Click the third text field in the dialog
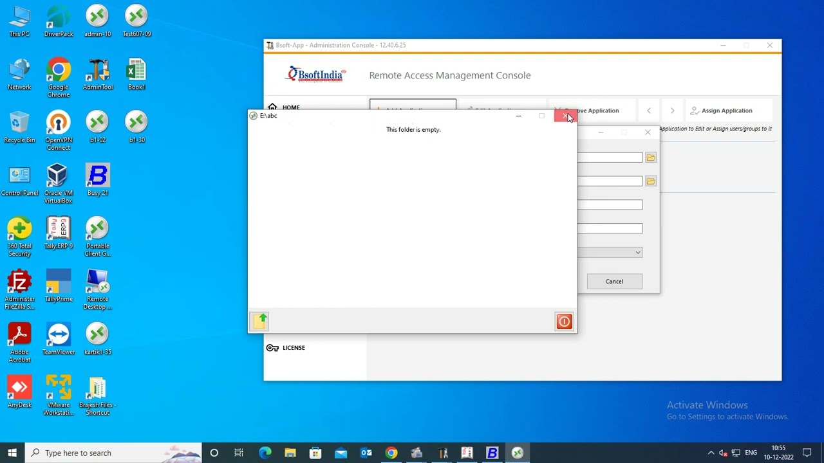This screenshot has width=824, height=463. [x=610, y=205]
